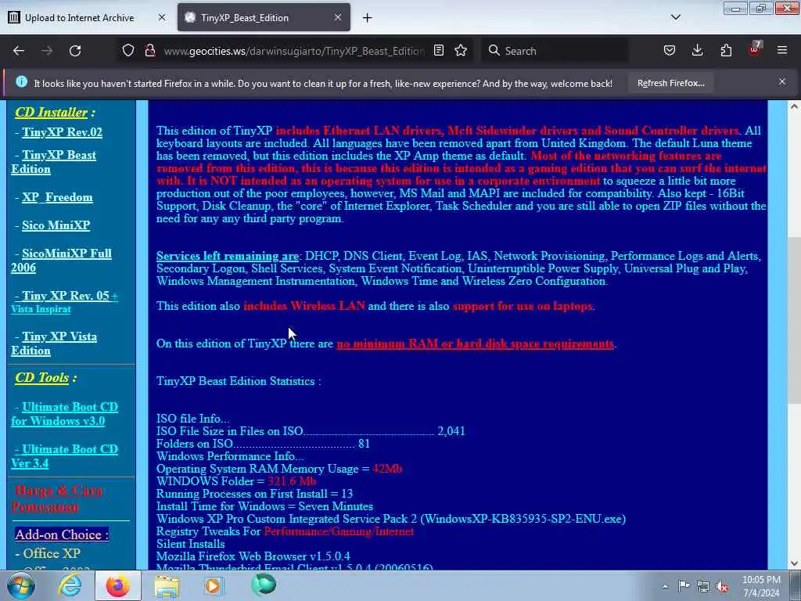Close the Upload to Internet Archive tab
This screenshot has width=801, height=601.
pos(162,17)
